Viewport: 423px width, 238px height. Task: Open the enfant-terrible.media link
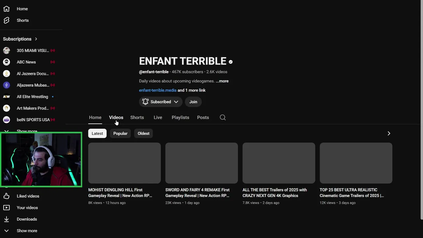point(158,90)
